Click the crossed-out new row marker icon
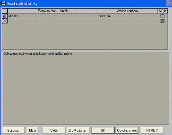 [5, 21]
